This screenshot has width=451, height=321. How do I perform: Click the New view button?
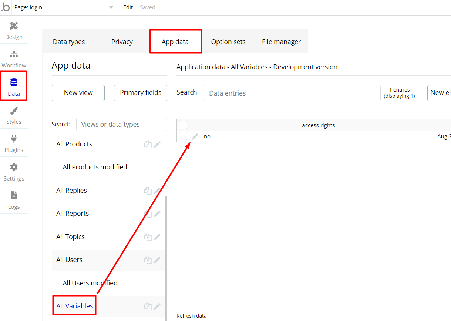click(x=78, y=93)
